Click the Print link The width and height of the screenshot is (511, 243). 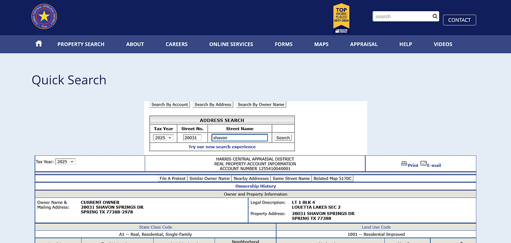click(413, 165)
